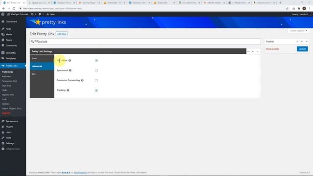Open the Comments icon in the sidebar

(x=3, y=45)
